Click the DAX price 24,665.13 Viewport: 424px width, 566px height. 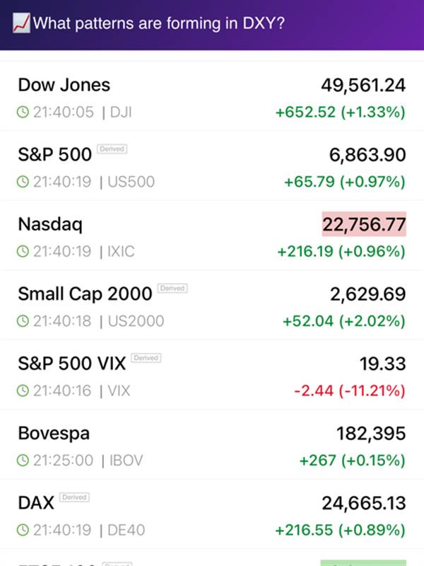[x=364, y=503]
